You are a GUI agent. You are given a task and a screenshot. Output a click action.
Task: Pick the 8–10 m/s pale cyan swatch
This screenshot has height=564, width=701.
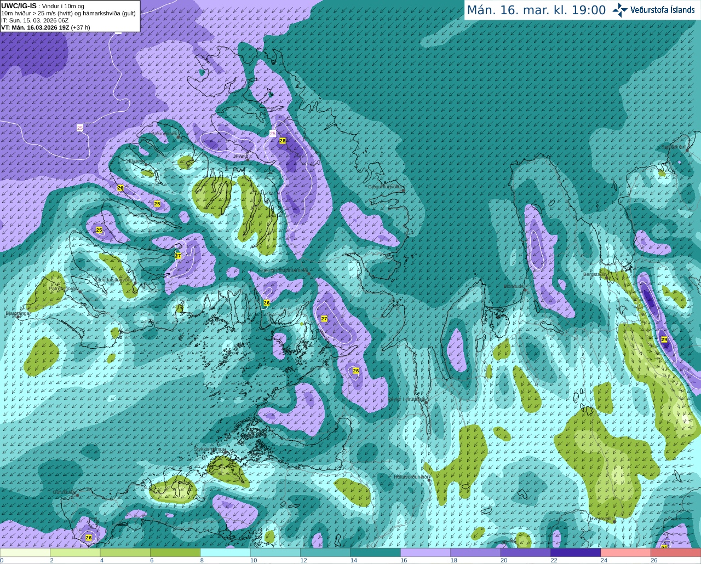point(225,553)
